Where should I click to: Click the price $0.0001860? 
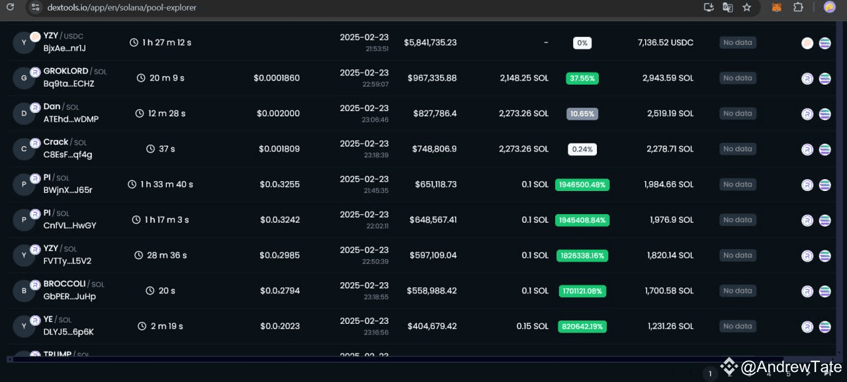point(277,78)
